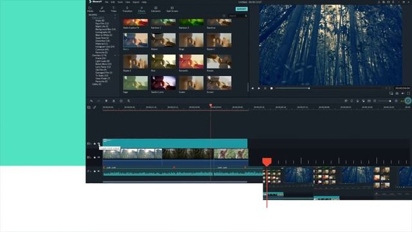Click the preview progress slider handle
This screenshot has width=412, height=232.
click(x=309, y=88)
